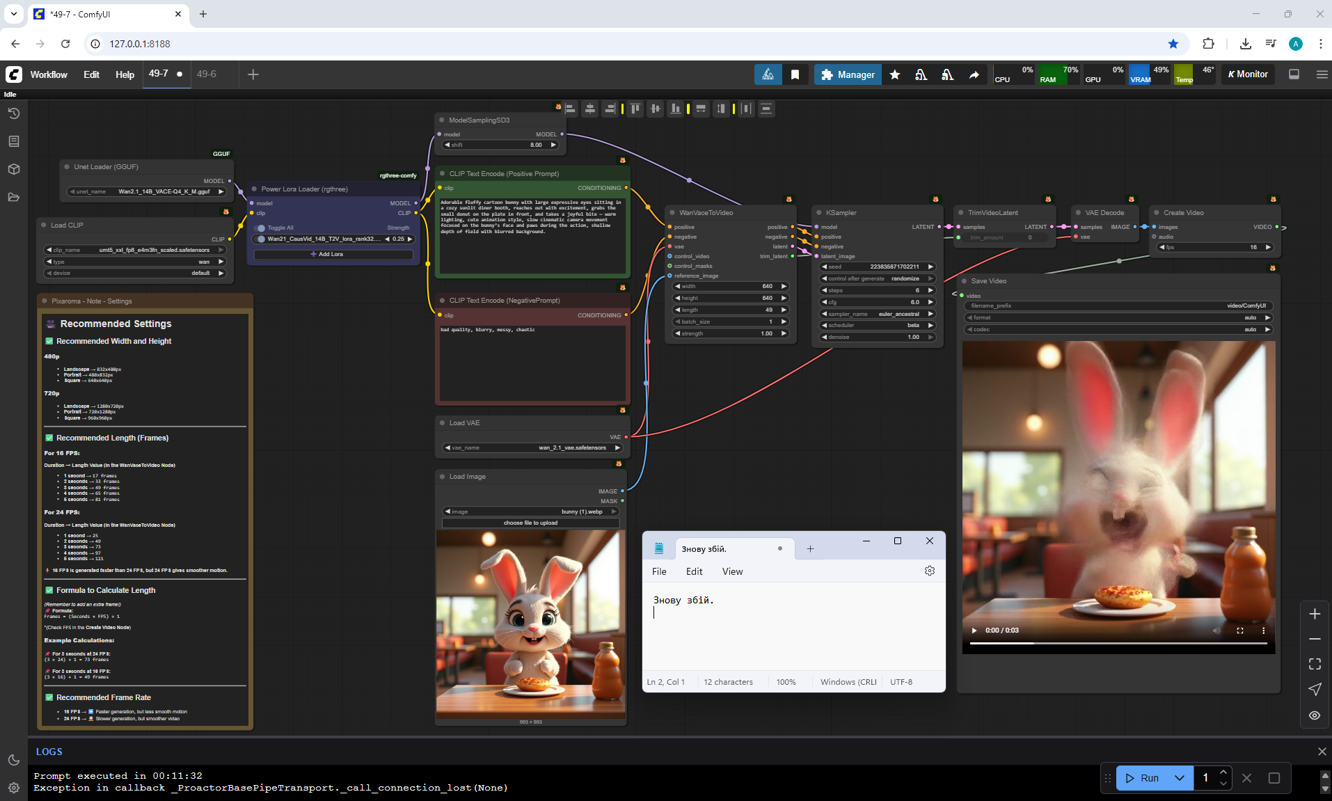
Task: Open Notepad settings gear icon
Action: click(x=929, y=571)
